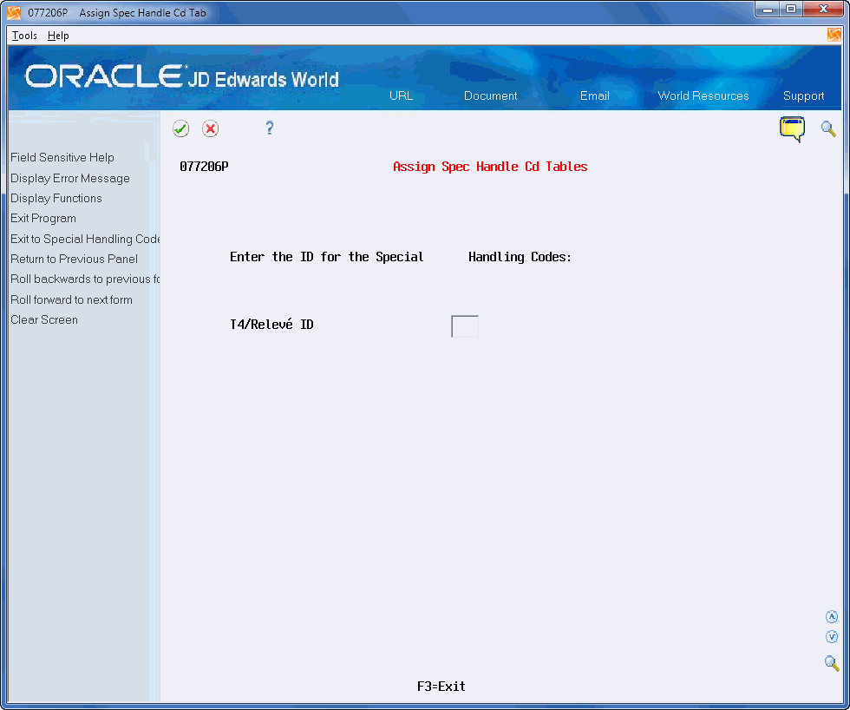Open the Support header link
This screenshot has width=850, height=710.
[803, 96]
